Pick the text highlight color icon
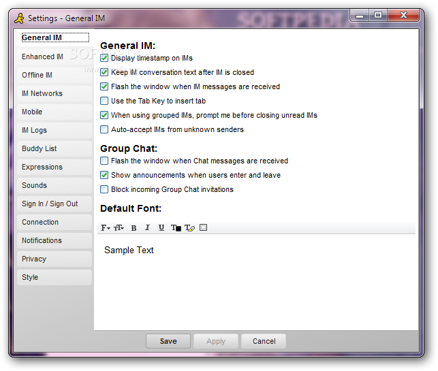This screenshot has width=438, height=371. pyautogui.click(x=189, y=228)
